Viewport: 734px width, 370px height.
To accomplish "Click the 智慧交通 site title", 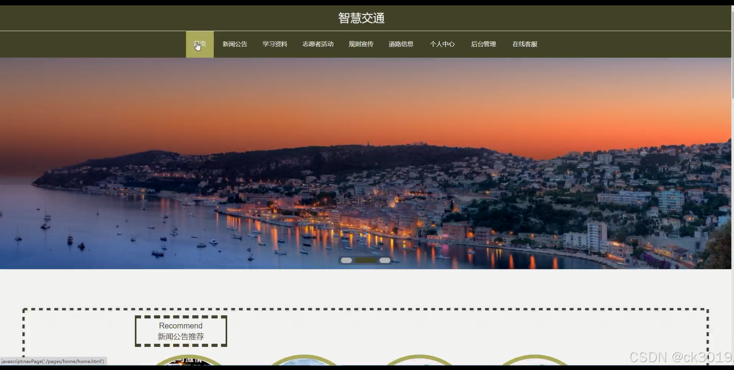I will point(362,19).
